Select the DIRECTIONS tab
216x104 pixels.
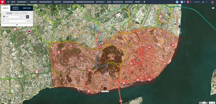tap(27, 8)
